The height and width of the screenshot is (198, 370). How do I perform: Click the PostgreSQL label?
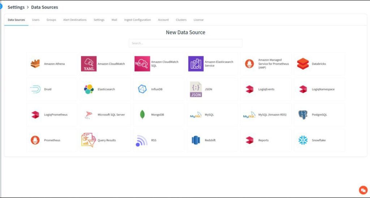coord(319,115)
